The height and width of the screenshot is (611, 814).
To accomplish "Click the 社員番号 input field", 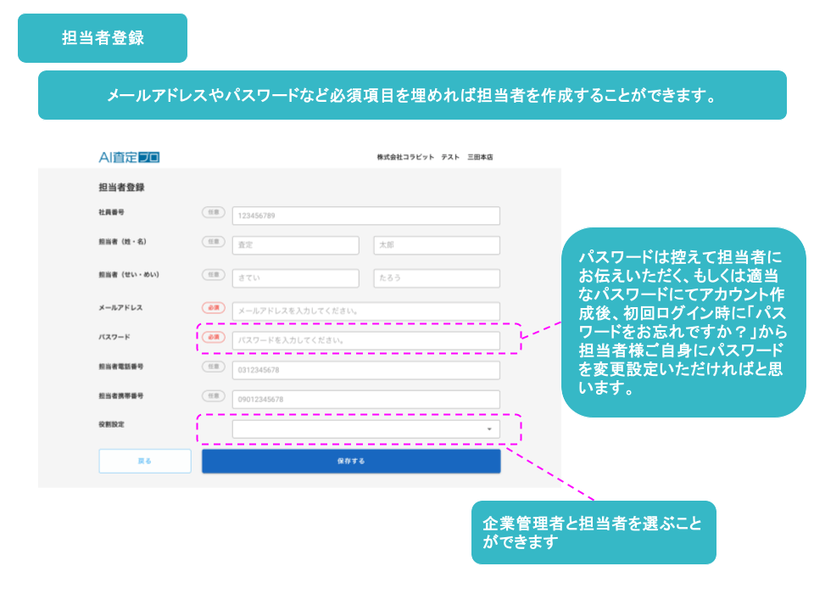I will pyautogui.click(x=366, y=216).
